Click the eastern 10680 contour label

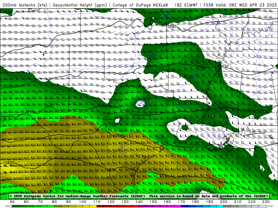coord(223,107)
